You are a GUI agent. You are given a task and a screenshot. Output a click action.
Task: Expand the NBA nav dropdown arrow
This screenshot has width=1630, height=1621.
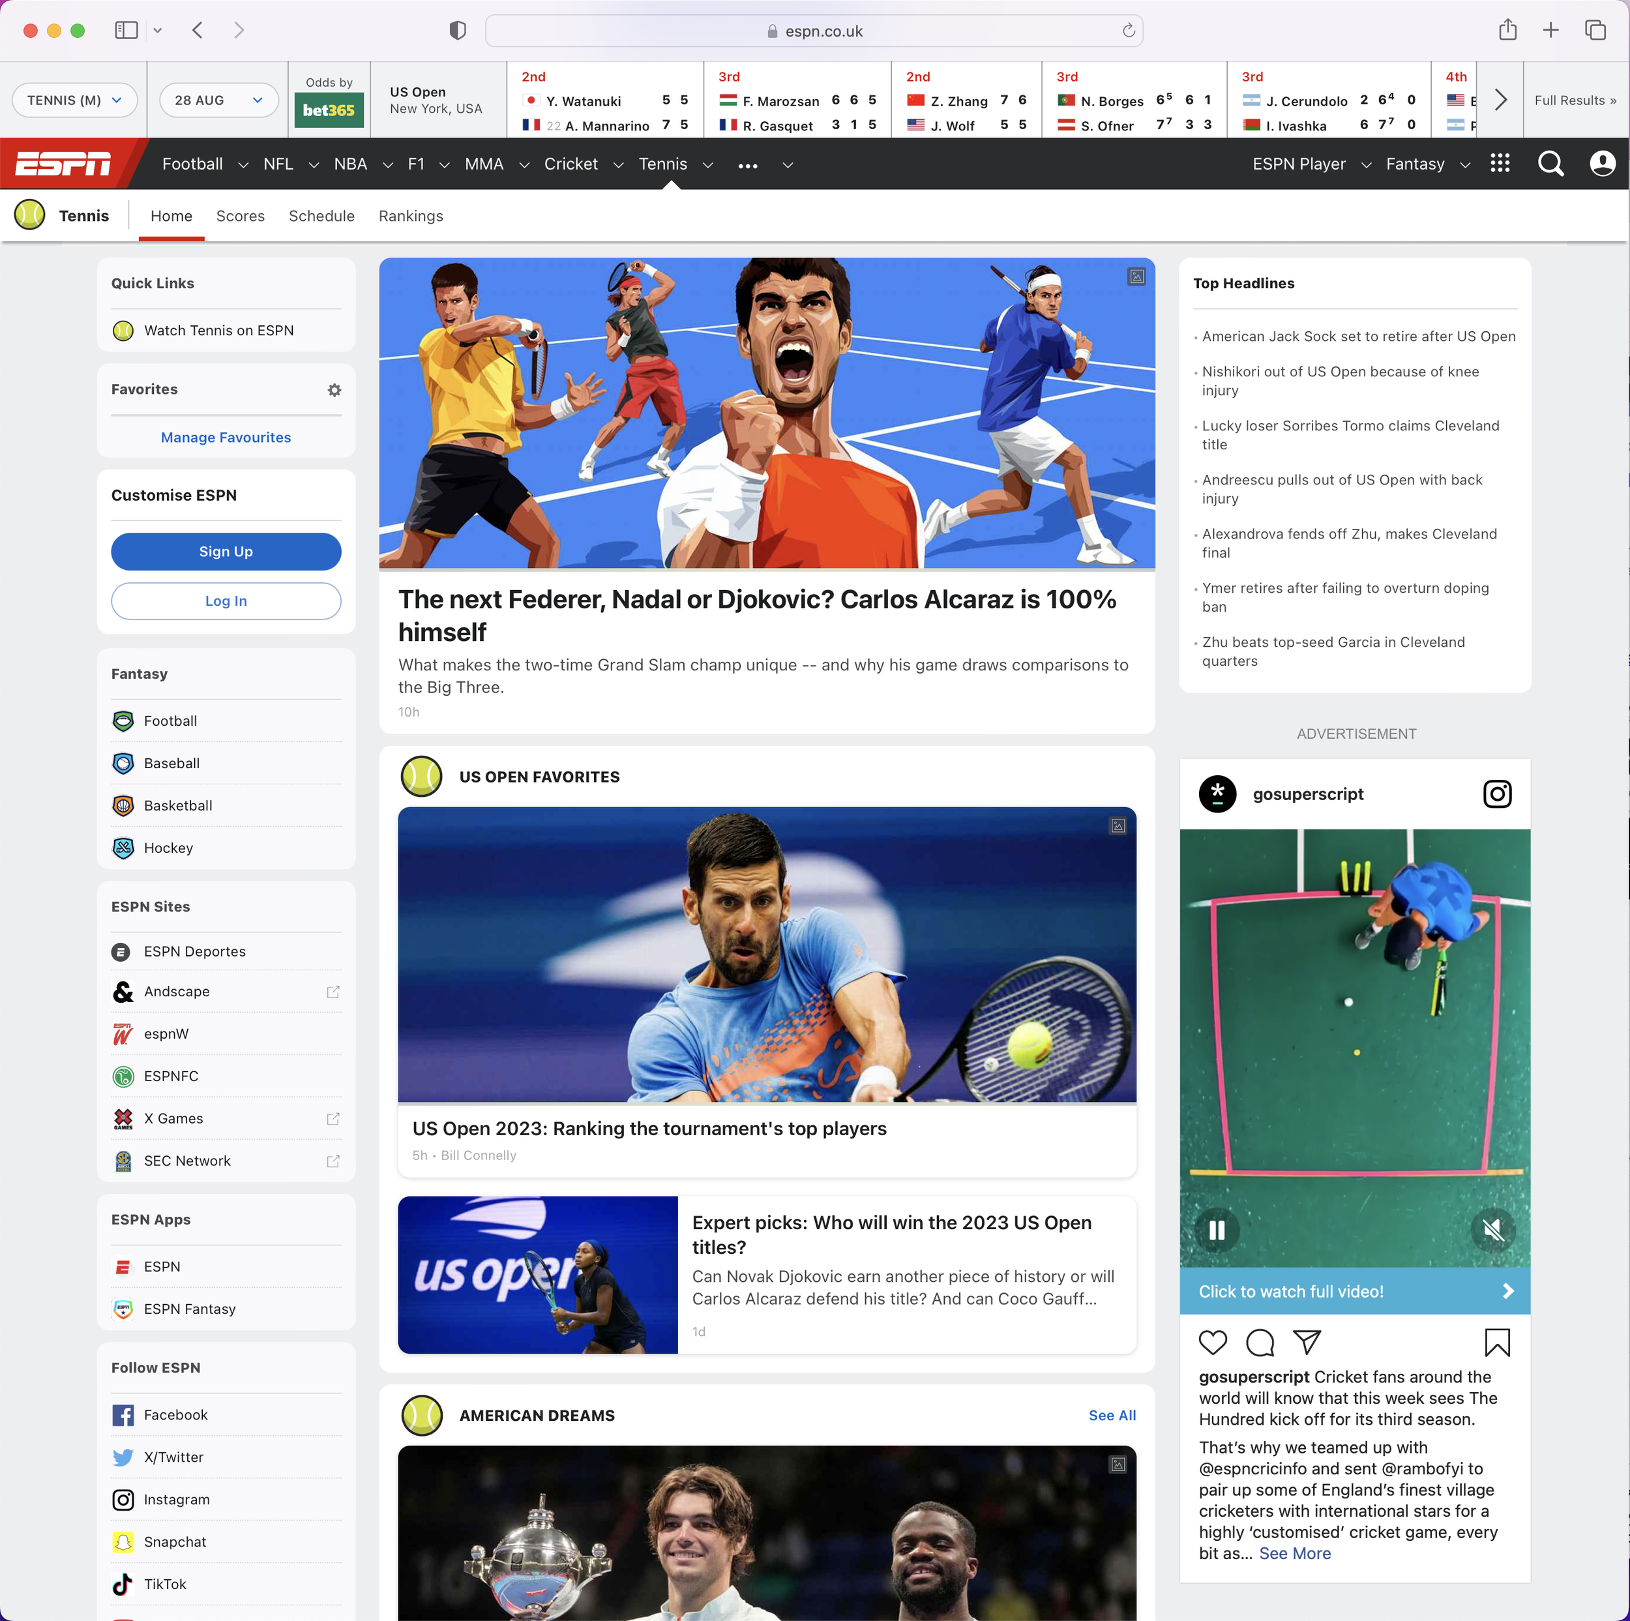tap(387, 164)
